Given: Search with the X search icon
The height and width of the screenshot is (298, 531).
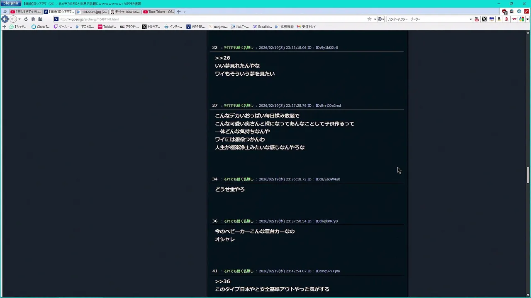Looking at the screenshot, I should click(x=484, y=19).
